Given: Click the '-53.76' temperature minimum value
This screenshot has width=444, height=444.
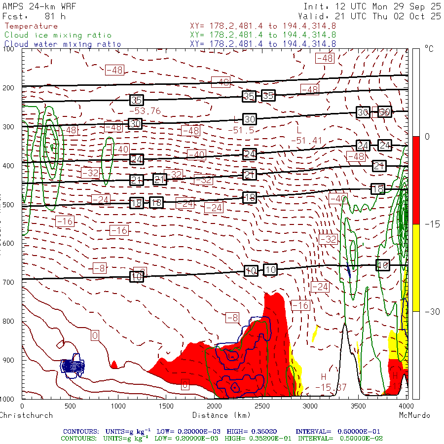Looking at the screenshot, I should 145,111.
